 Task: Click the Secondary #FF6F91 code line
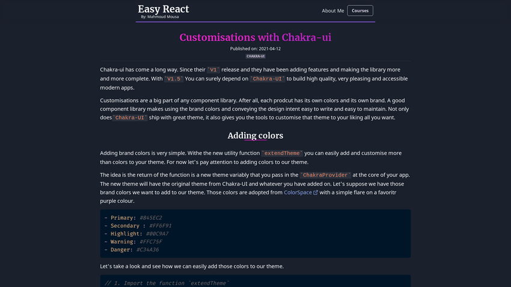tap(138, 226)
